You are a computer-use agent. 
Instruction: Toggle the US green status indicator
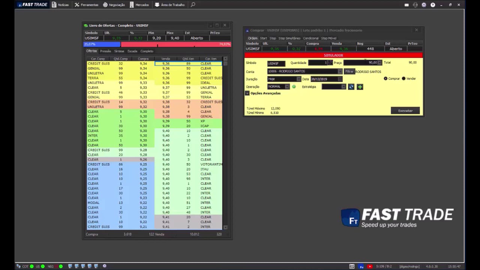pyautogui.click(x=43, y=266)
